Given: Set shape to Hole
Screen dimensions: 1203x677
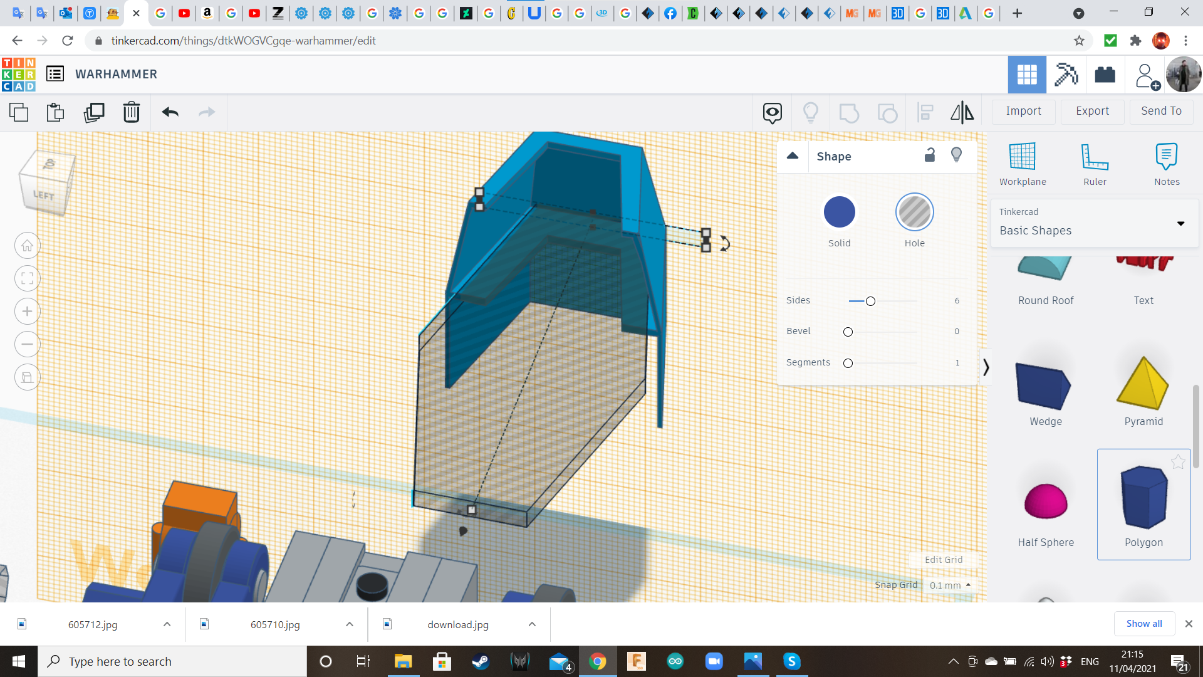Looking at the screenshot, I should pos(914,213).
